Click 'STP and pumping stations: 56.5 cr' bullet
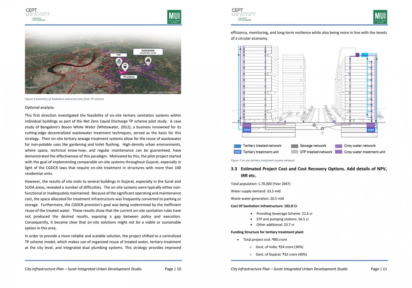 (282, 219)
